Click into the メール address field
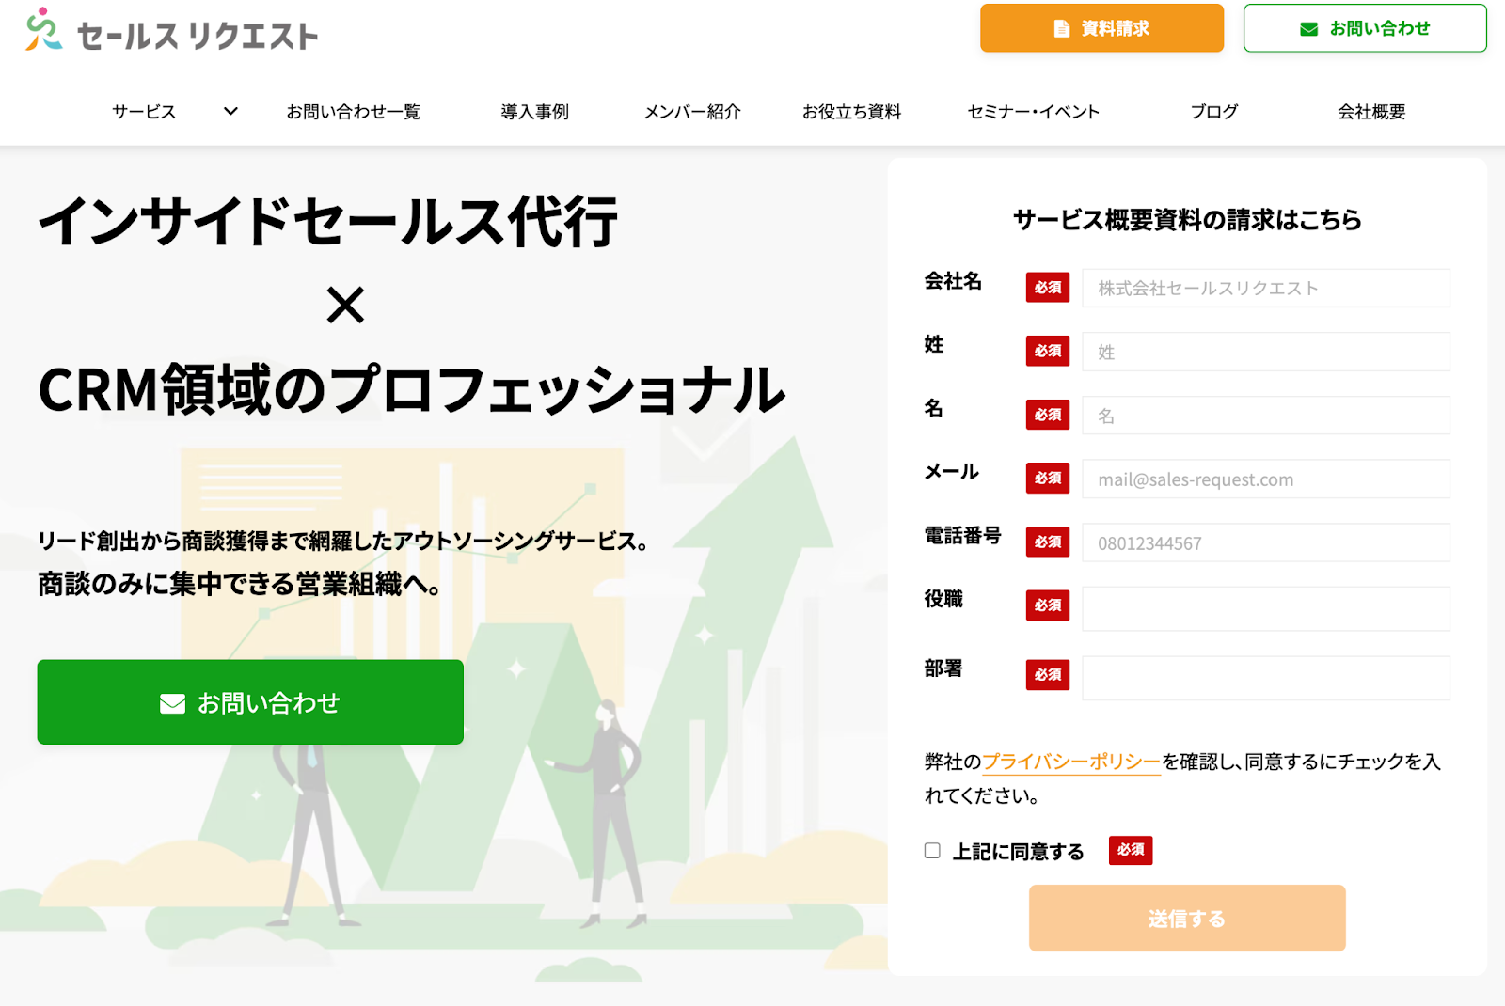The height and width of the screenshot is (1006, 1505). pyautogui.click(x=1265, y=479)
